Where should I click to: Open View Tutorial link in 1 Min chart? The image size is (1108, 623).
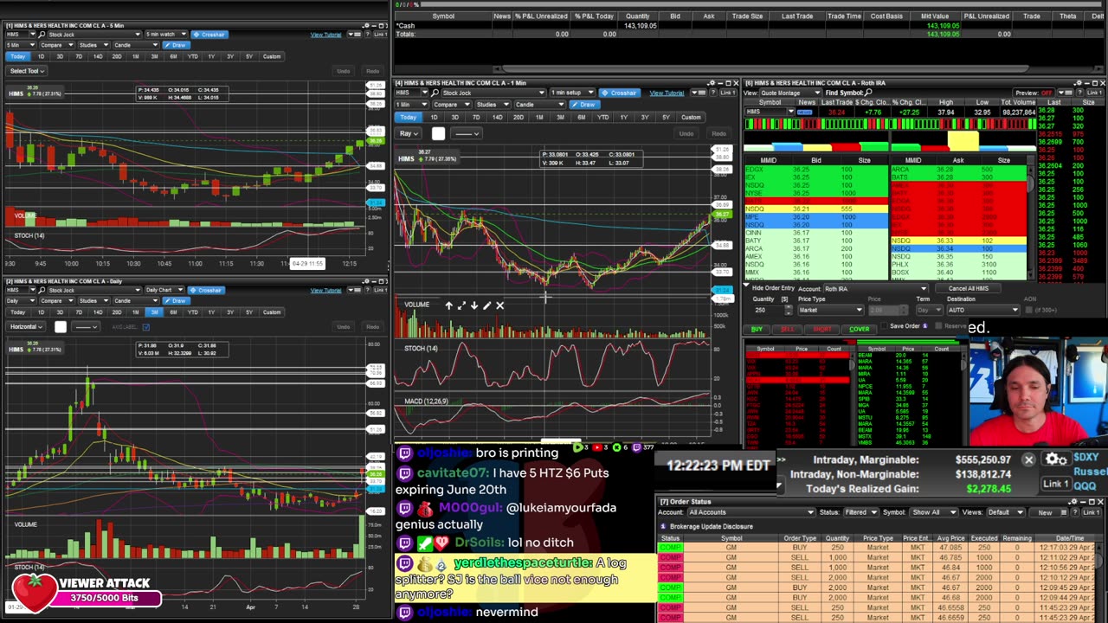(x=667, y=93)
